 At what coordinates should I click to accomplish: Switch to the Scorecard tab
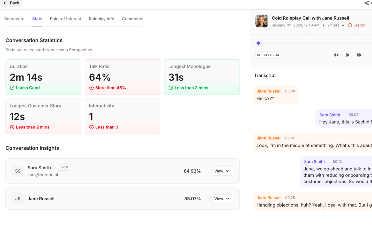pos(14,19)
